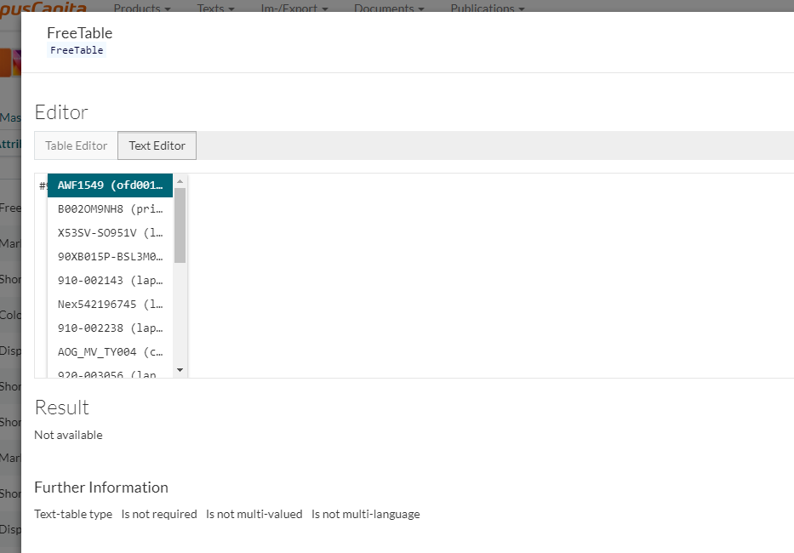This screenshot has height=553, width=794.
Task: Switch to the Text Editor tab
Action: [x=157, y=145]
